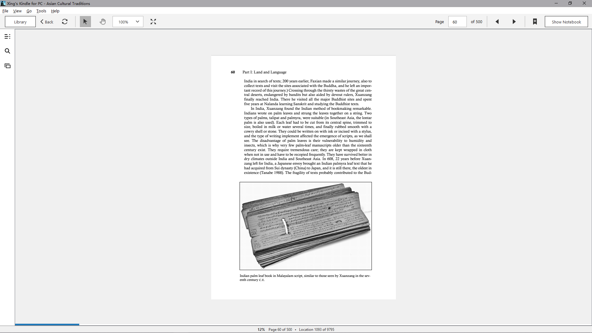
Task: Go to previous page arrow
Action: coord(497,22)
